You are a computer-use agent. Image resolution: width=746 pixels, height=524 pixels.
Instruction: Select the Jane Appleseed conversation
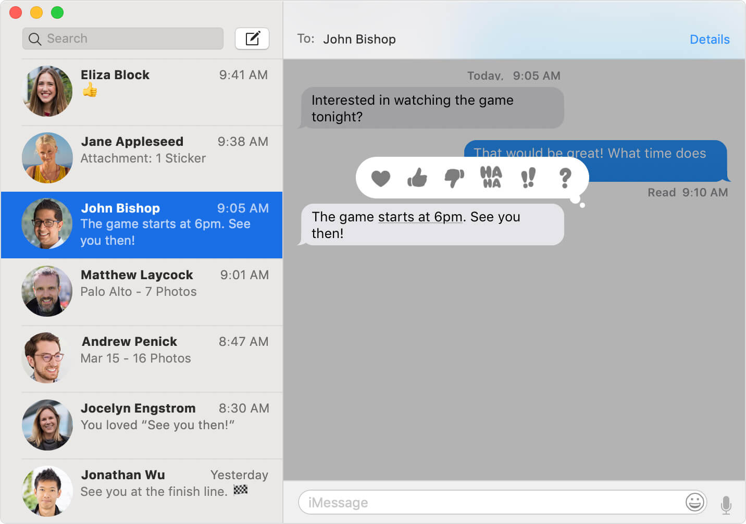pyautogui.click(x=141, y=158)
